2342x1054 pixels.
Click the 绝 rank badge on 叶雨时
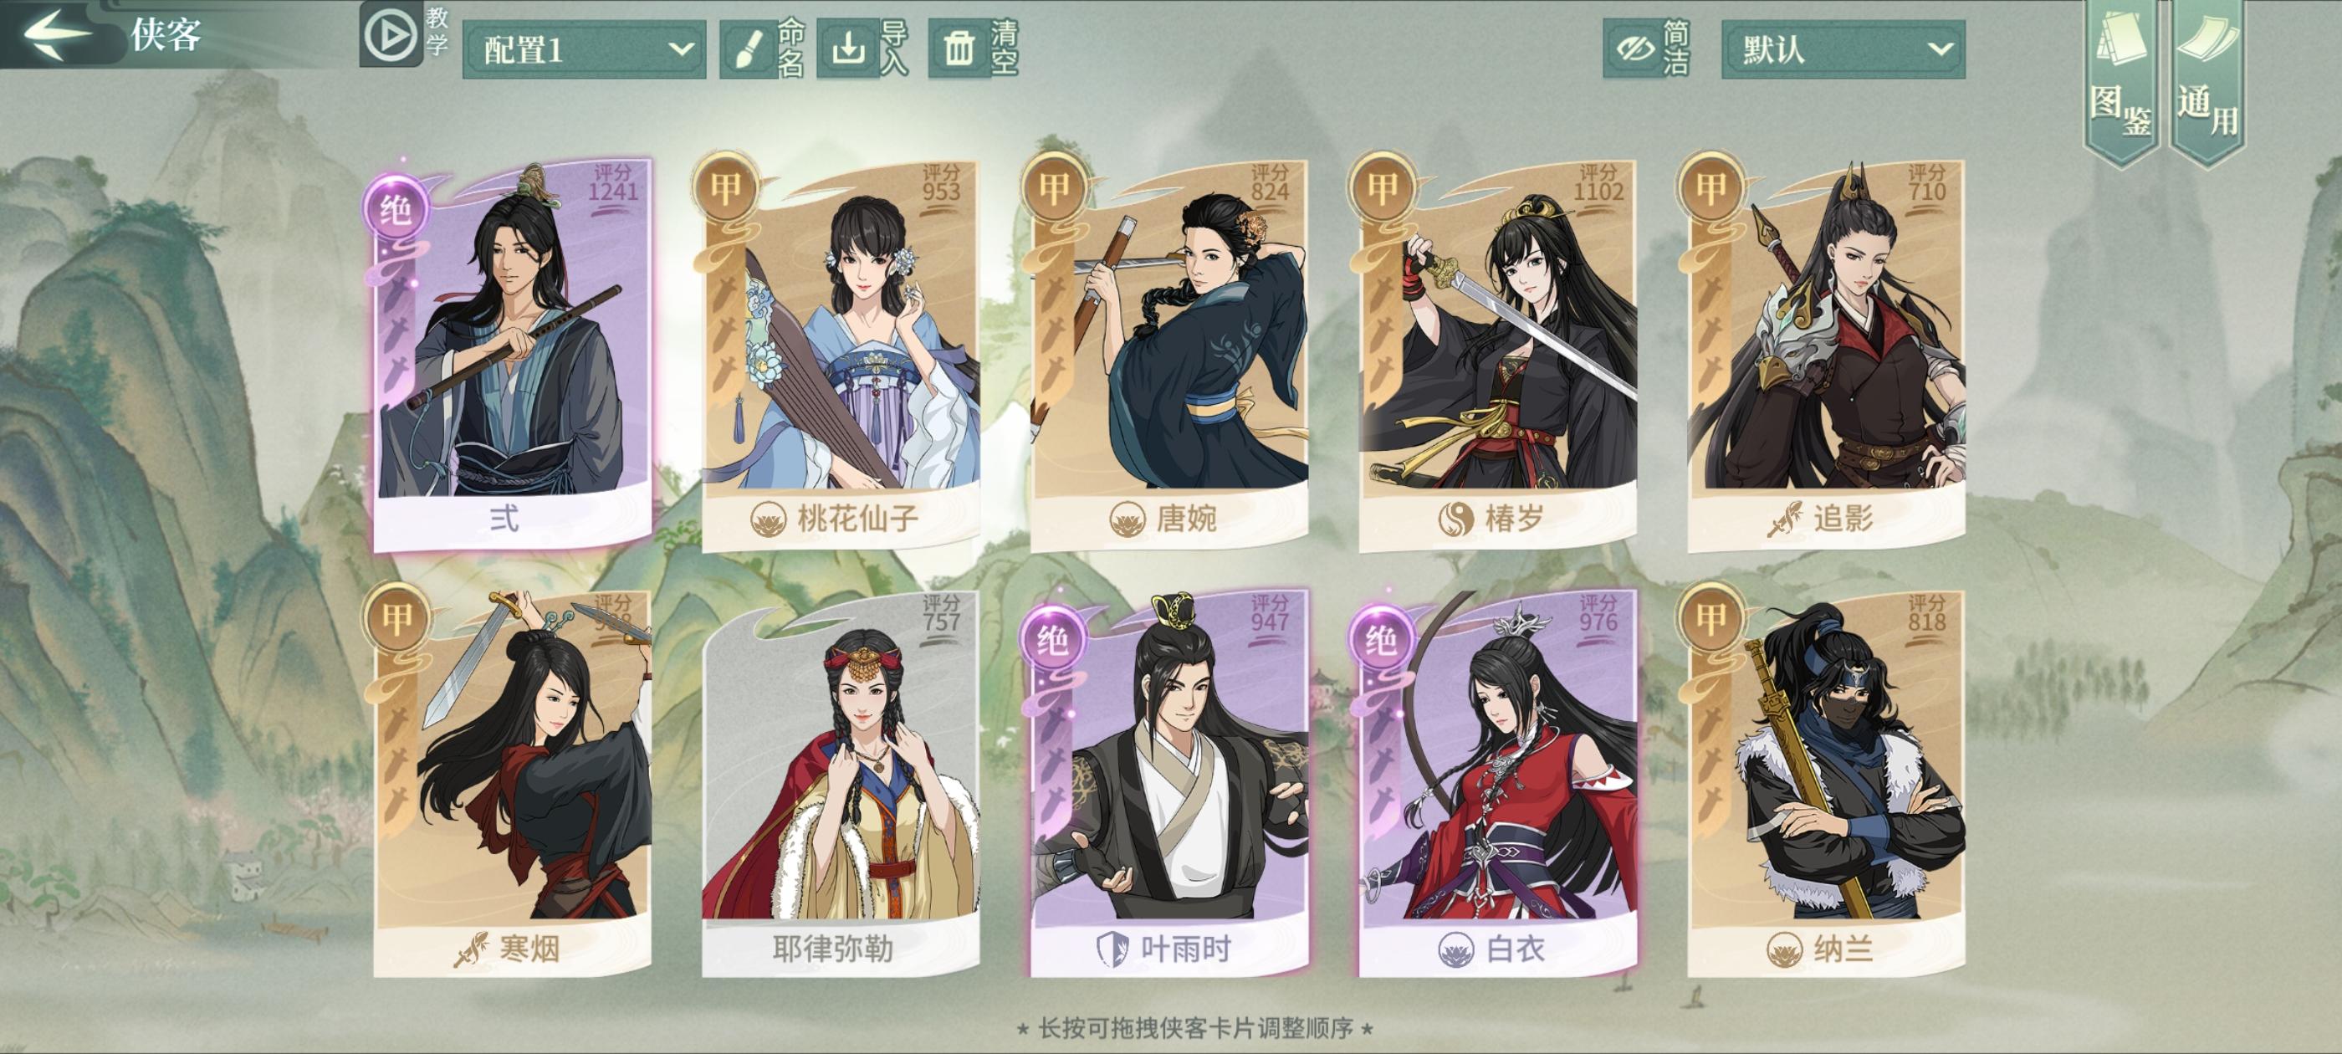coord(1052,641)
